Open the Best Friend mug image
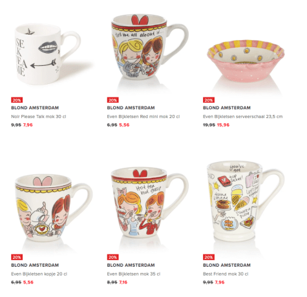The image size is (307, 297). pyautogui.click(x=246, y=201)
